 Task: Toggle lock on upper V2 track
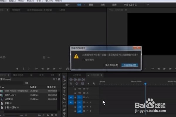(75, 89)
